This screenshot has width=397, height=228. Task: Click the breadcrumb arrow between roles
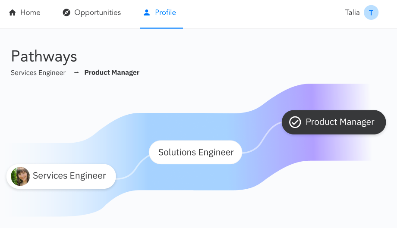click(x=76, y=72)
